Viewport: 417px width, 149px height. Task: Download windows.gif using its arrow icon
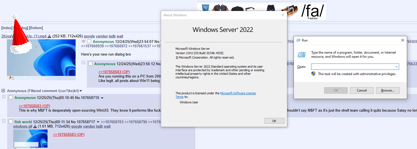[35, 126]
